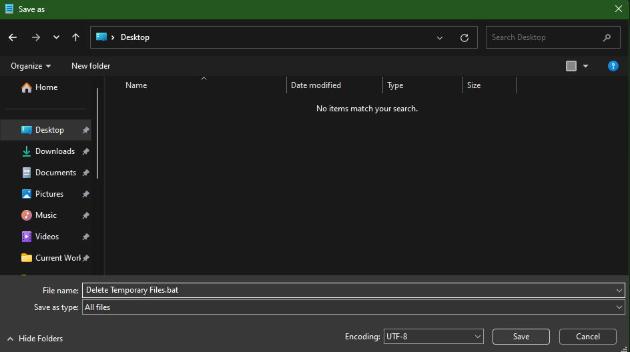Image resolution: width=630 pixels, height=352 pixels.
Task: Refresh the Desktop folder view
Action: coord(464,38)
